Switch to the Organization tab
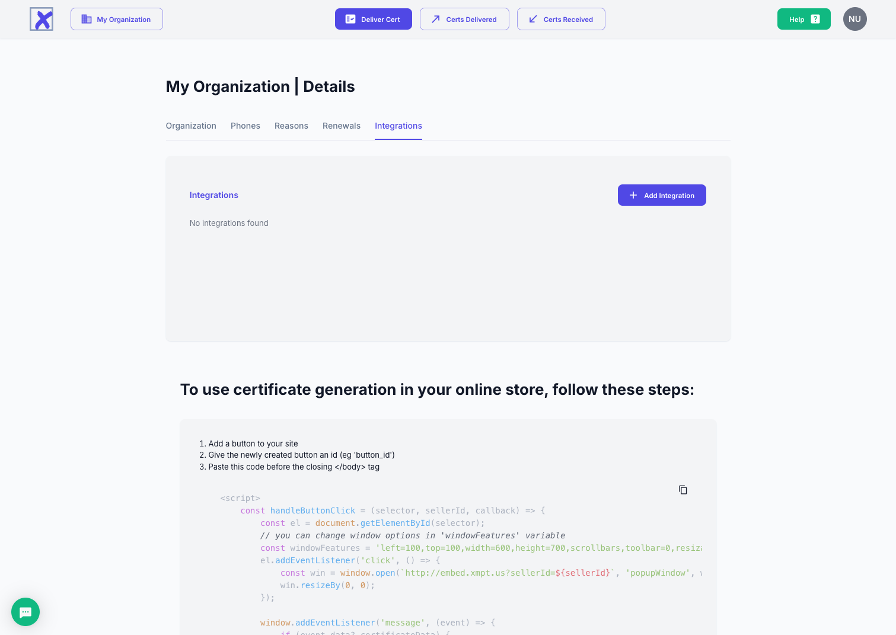The image size is (896, 635). (x=191, y=126)
